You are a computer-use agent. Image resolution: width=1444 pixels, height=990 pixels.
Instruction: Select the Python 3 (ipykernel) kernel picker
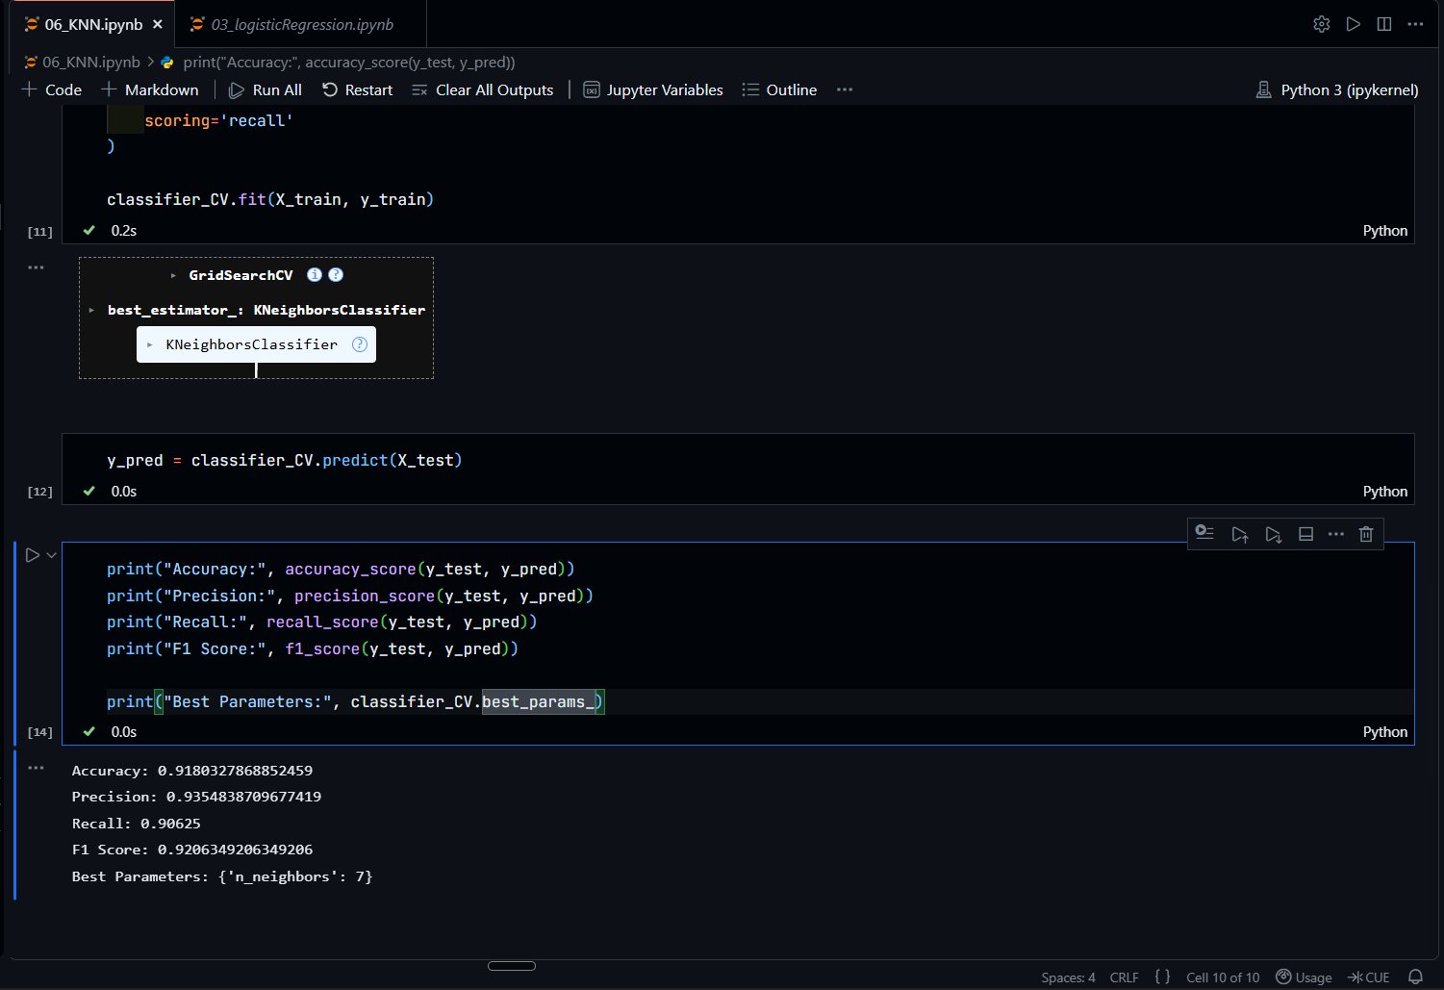(1337, 89)
